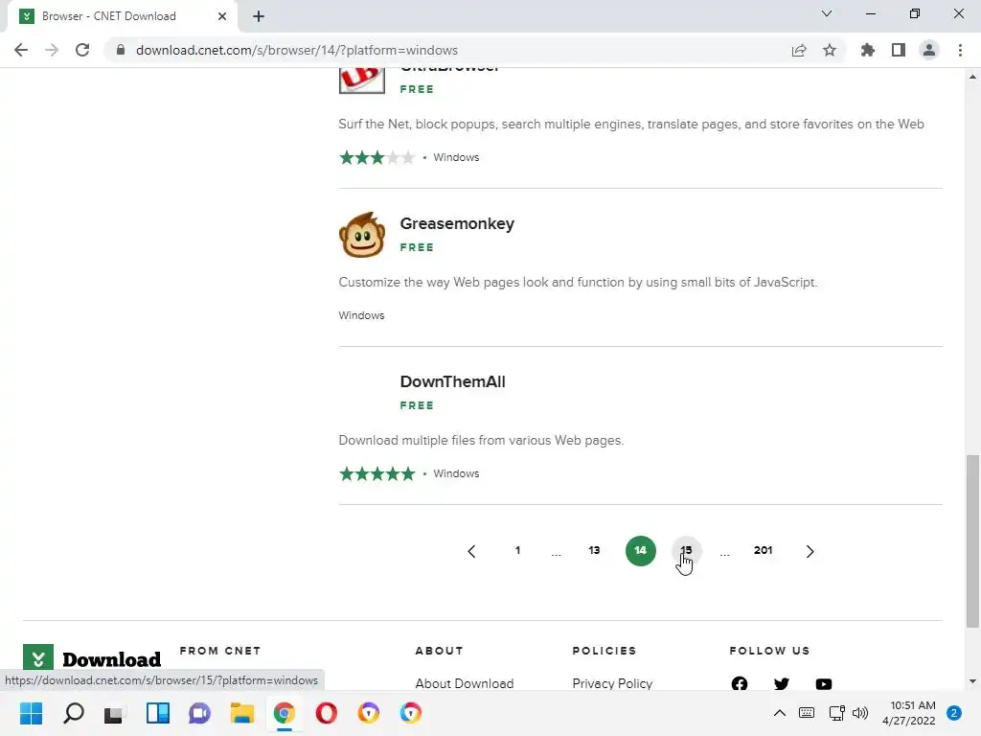Click the CNET Download footer logo
This screenshot has height=736, width=981.
coord(92,659)
